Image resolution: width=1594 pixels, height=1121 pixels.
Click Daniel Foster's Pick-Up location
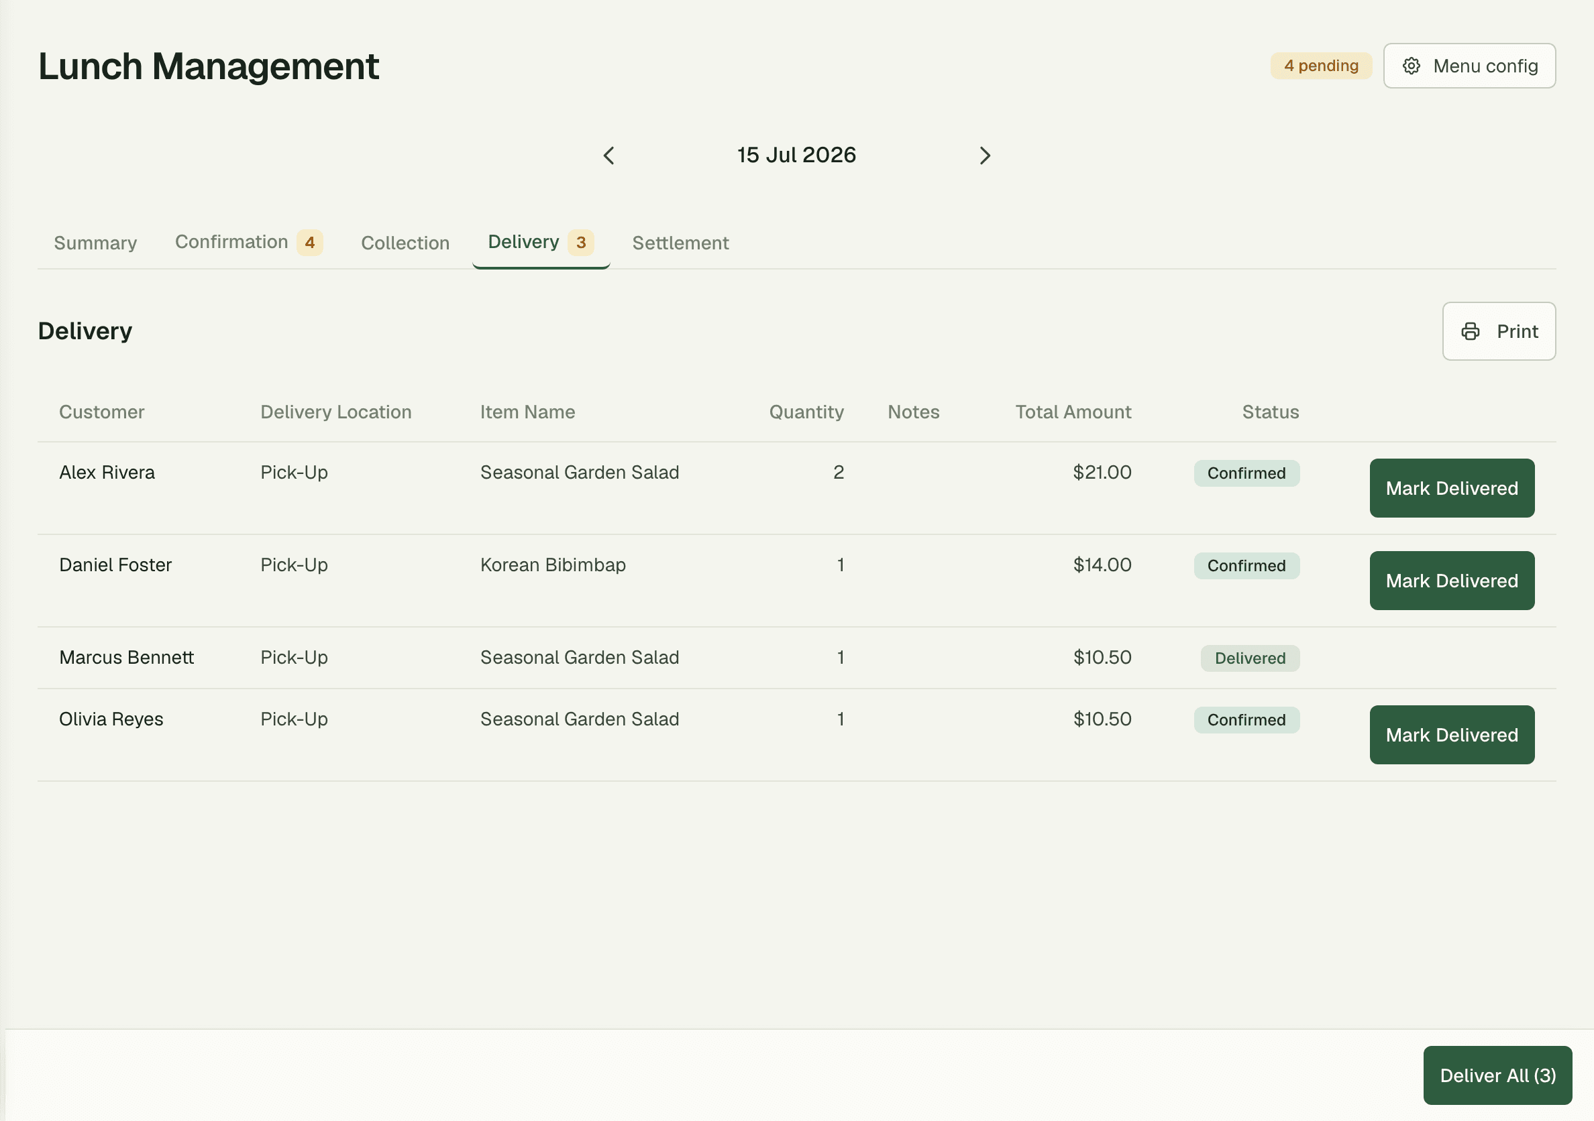(x=295, y=565)
